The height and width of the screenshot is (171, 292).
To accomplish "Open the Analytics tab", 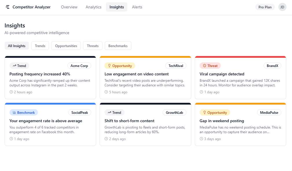I will [x=93, y=7].
